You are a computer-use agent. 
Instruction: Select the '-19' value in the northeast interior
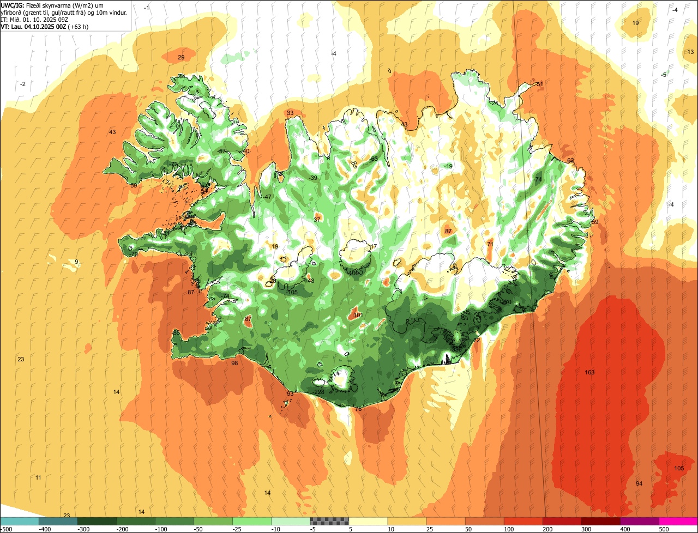coord(448,166)
